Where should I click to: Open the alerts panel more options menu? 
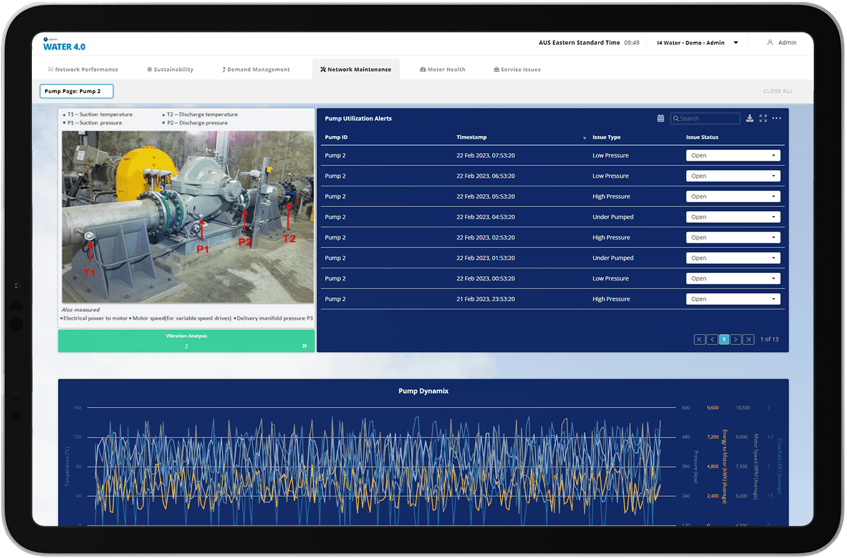coord(777,119)
